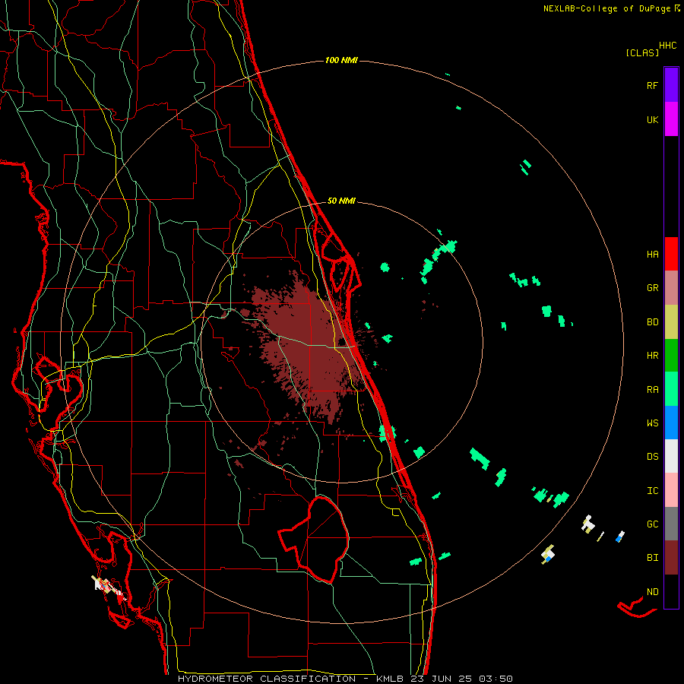Click the BD legend label text

click(x=652, y=322)
